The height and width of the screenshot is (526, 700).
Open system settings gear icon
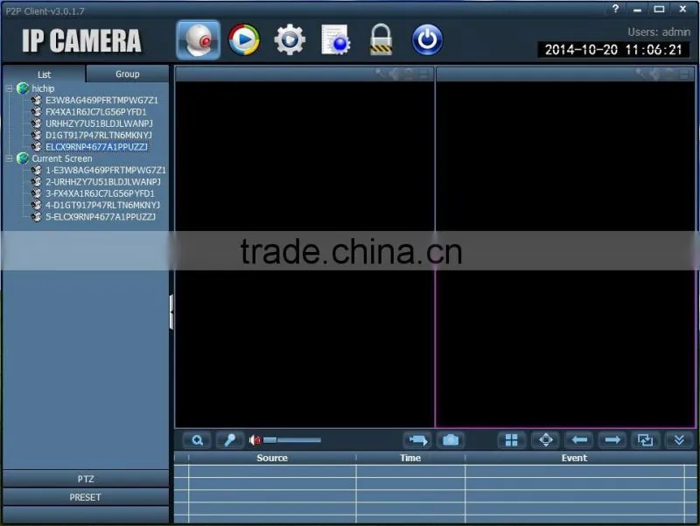(x=290, y=39)
